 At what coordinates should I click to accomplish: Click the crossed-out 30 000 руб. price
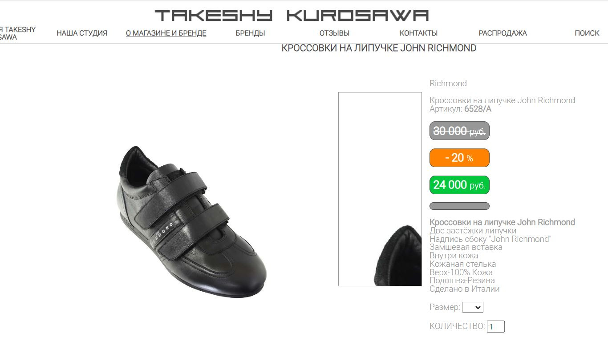459,131
